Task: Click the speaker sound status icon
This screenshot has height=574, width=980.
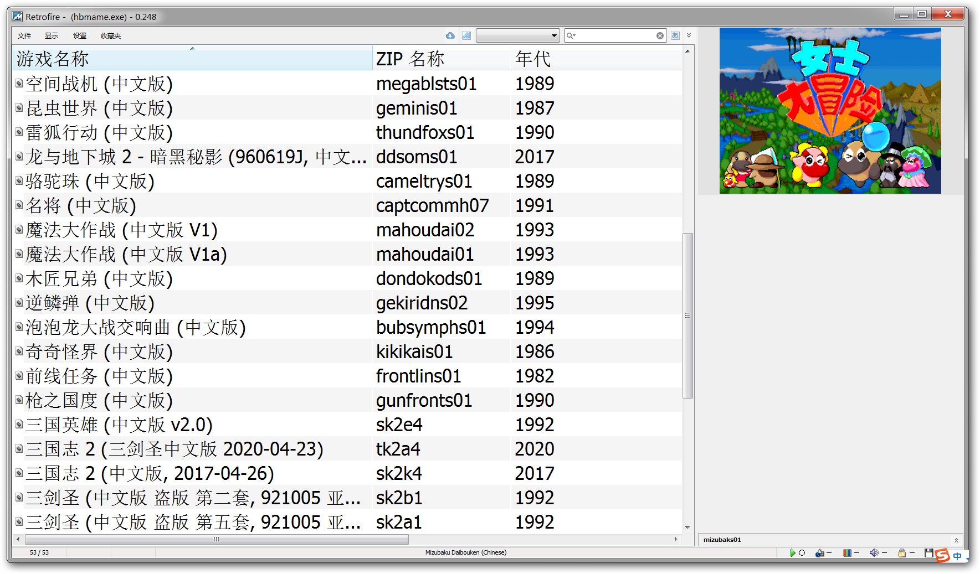Action: tap(874, 552)
